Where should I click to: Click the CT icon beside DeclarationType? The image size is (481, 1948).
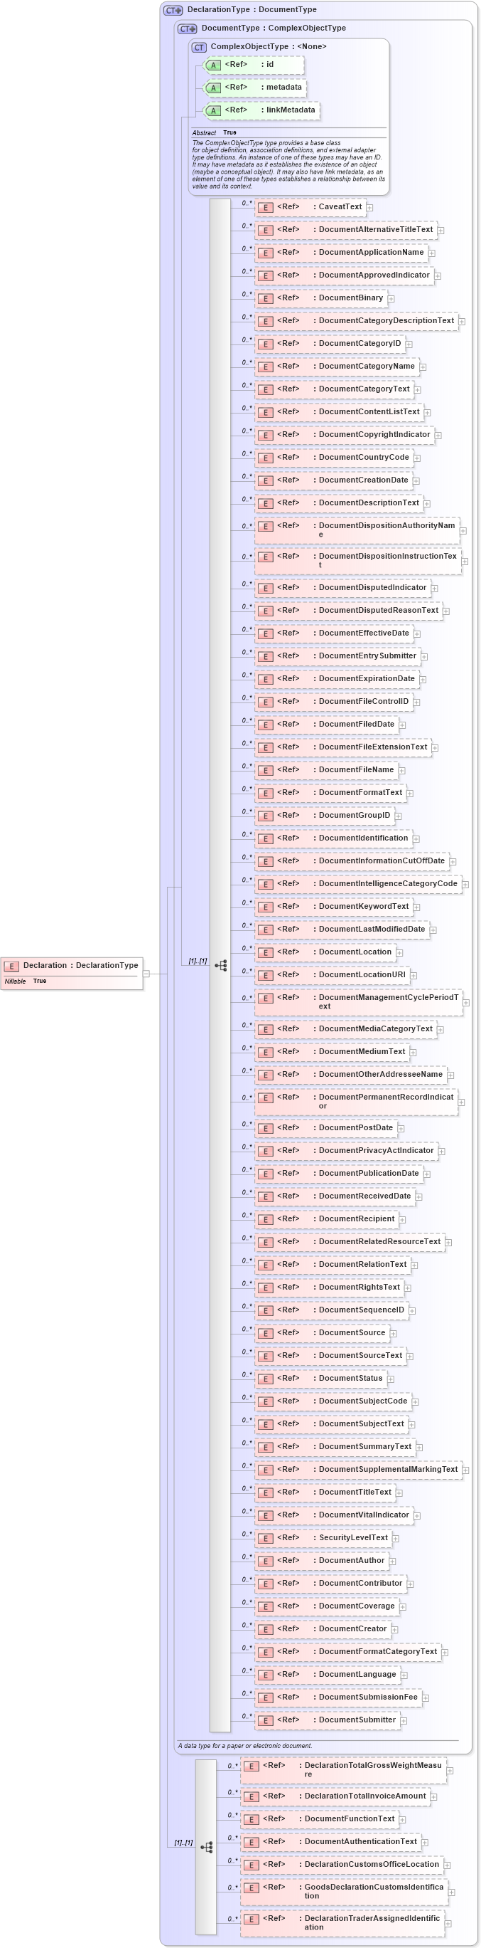(x=173, y=11)
